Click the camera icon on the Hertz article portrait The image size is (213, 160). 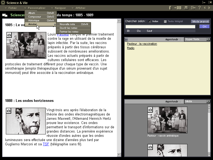9,111
